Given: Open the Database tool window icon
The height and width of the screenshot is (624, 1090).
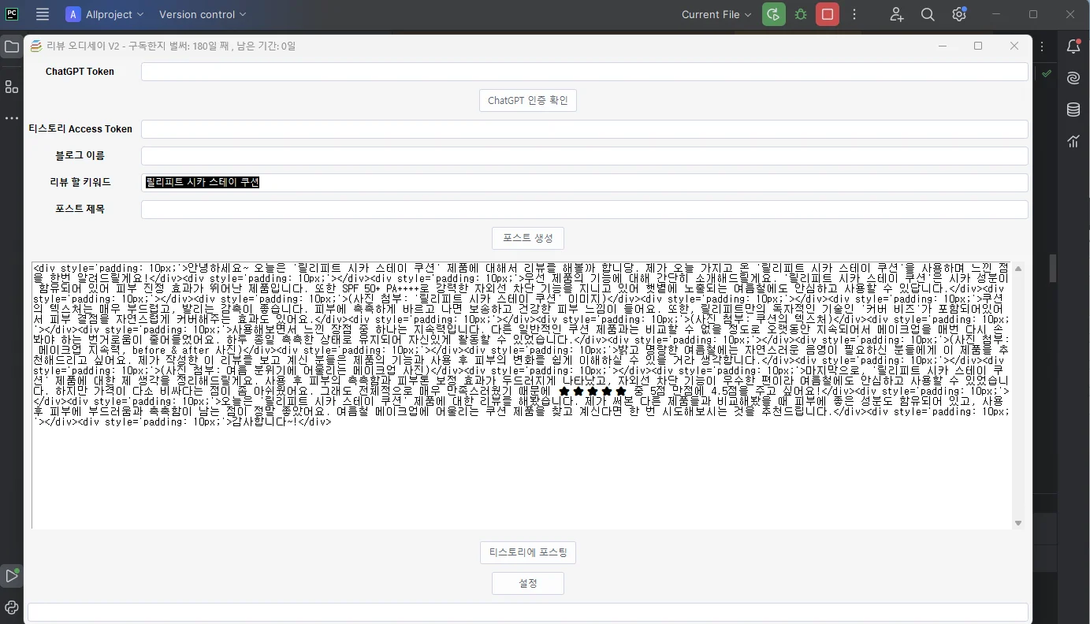Looking at the screenshot, I should click(1073, 110).
